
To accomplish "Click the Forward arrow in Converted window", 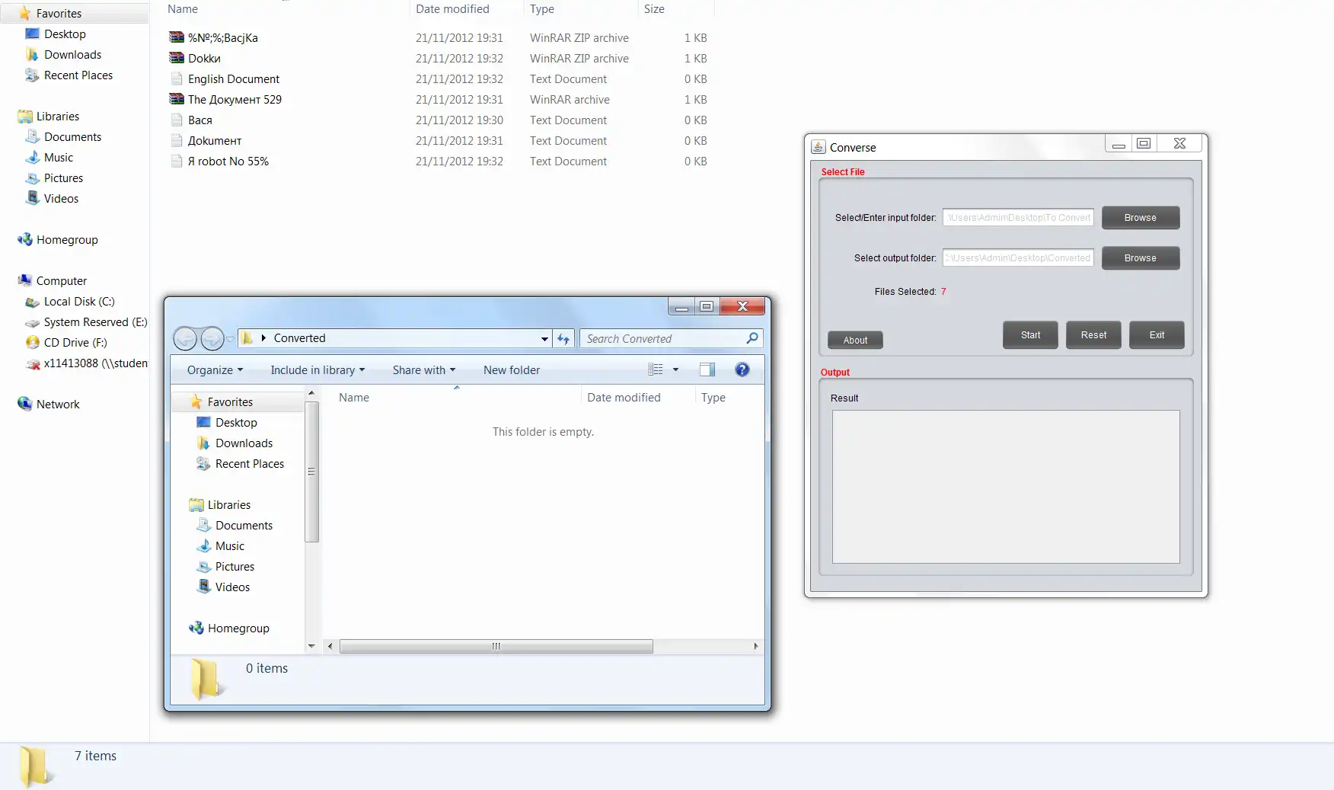I will 212,338.
